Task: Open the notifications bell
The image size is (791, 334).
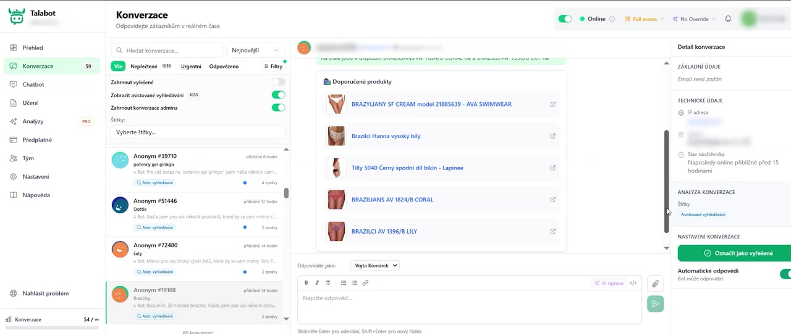Action: 728,19
